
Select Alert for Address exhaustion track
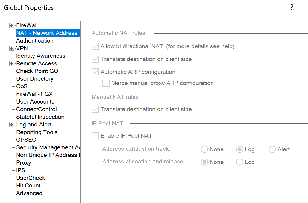pyautogui.click(x=272, y=149)
